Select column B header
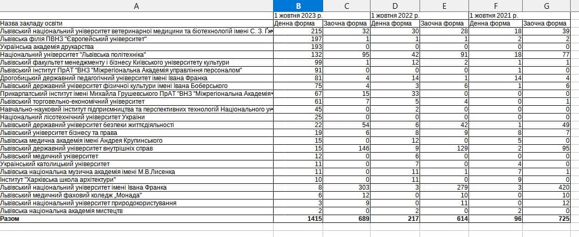 point(298,6)
